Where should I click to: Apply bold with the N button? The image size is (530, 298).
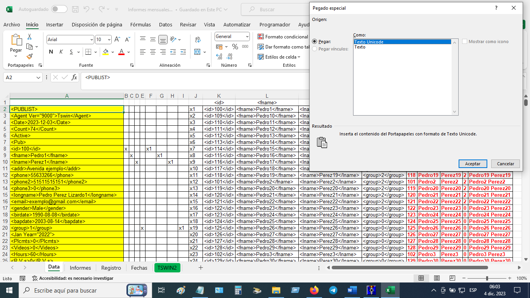[x=51, y=52]
